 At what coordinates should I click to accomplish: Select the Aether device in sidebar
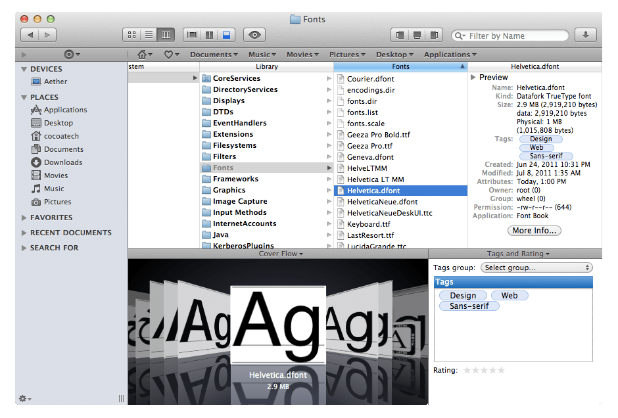tap(49, 81)
